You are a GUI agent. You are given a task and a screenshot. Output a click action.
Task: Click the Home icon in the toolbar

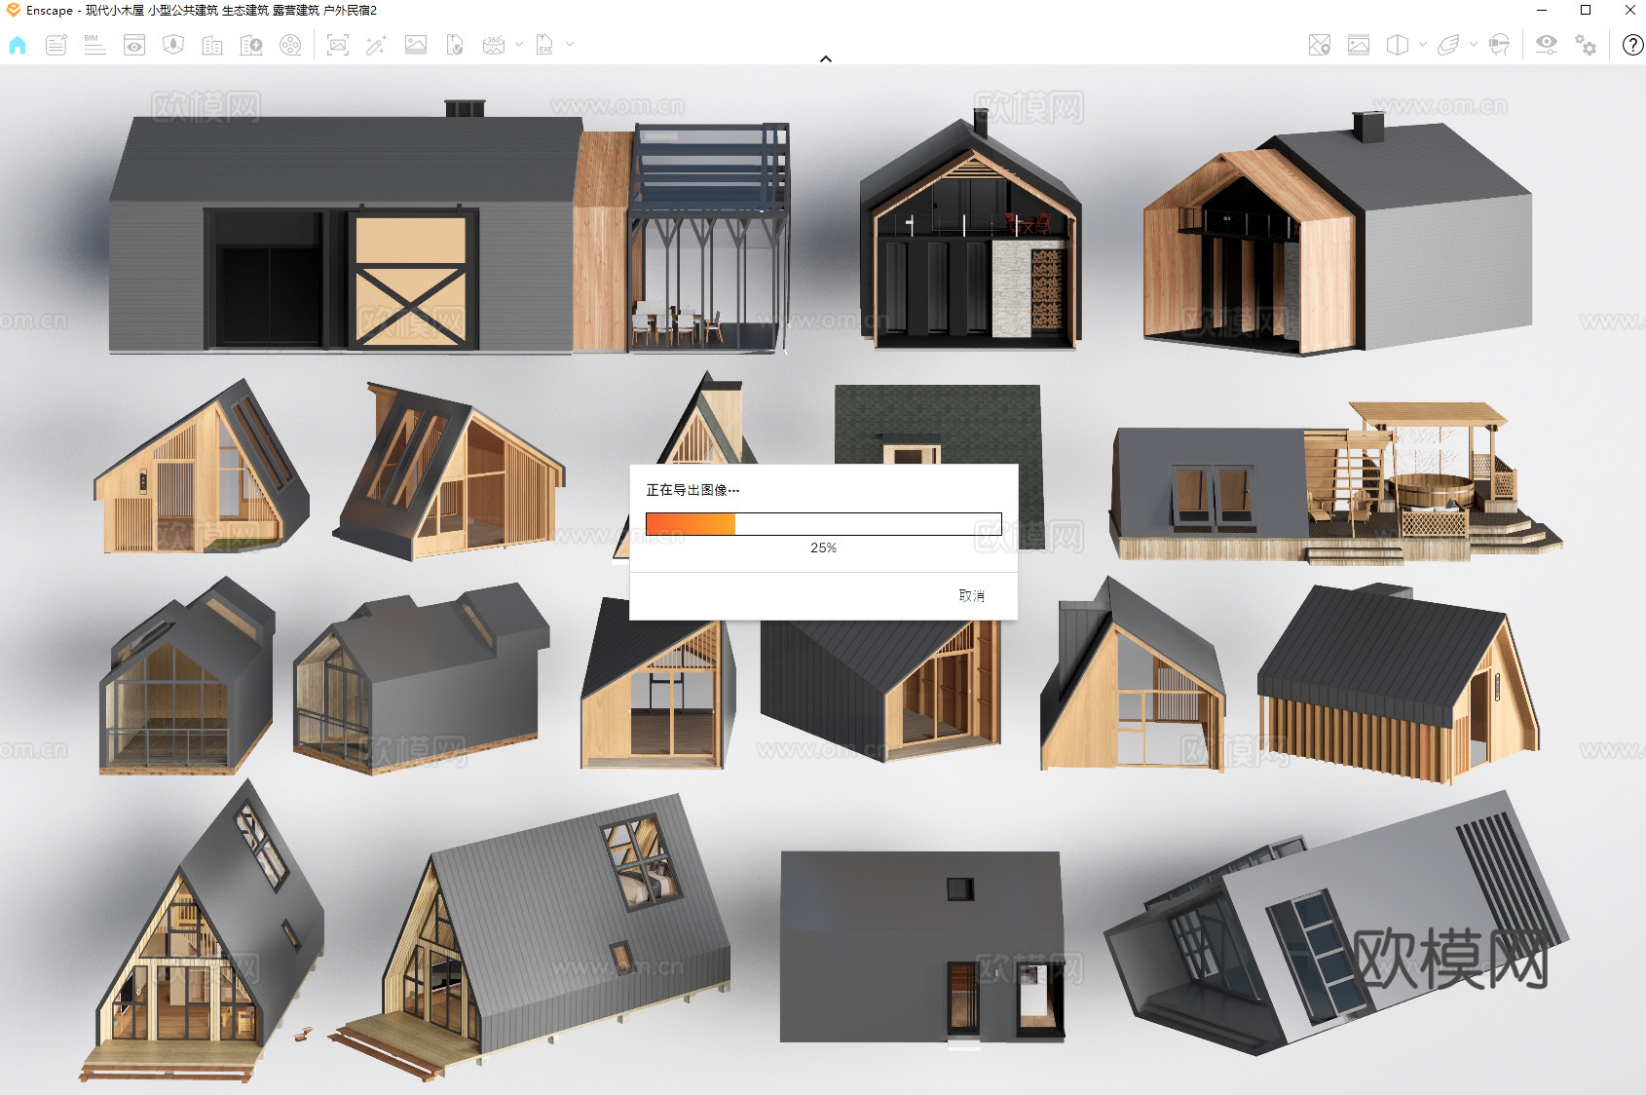[18, 45]
